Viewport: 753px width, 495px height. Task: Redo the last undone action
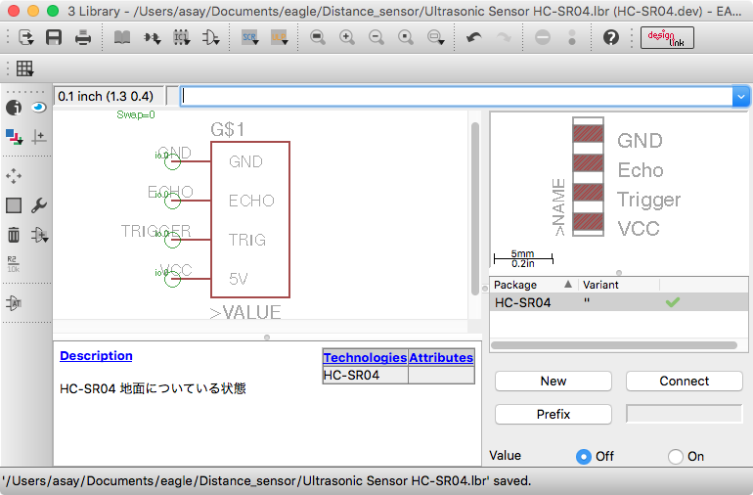pos(504,37)
